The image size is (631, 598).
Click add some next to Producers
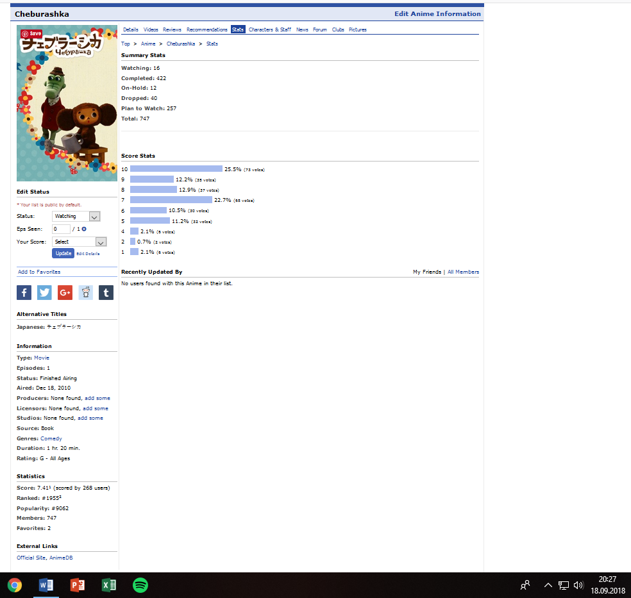[x=97, y=398]
